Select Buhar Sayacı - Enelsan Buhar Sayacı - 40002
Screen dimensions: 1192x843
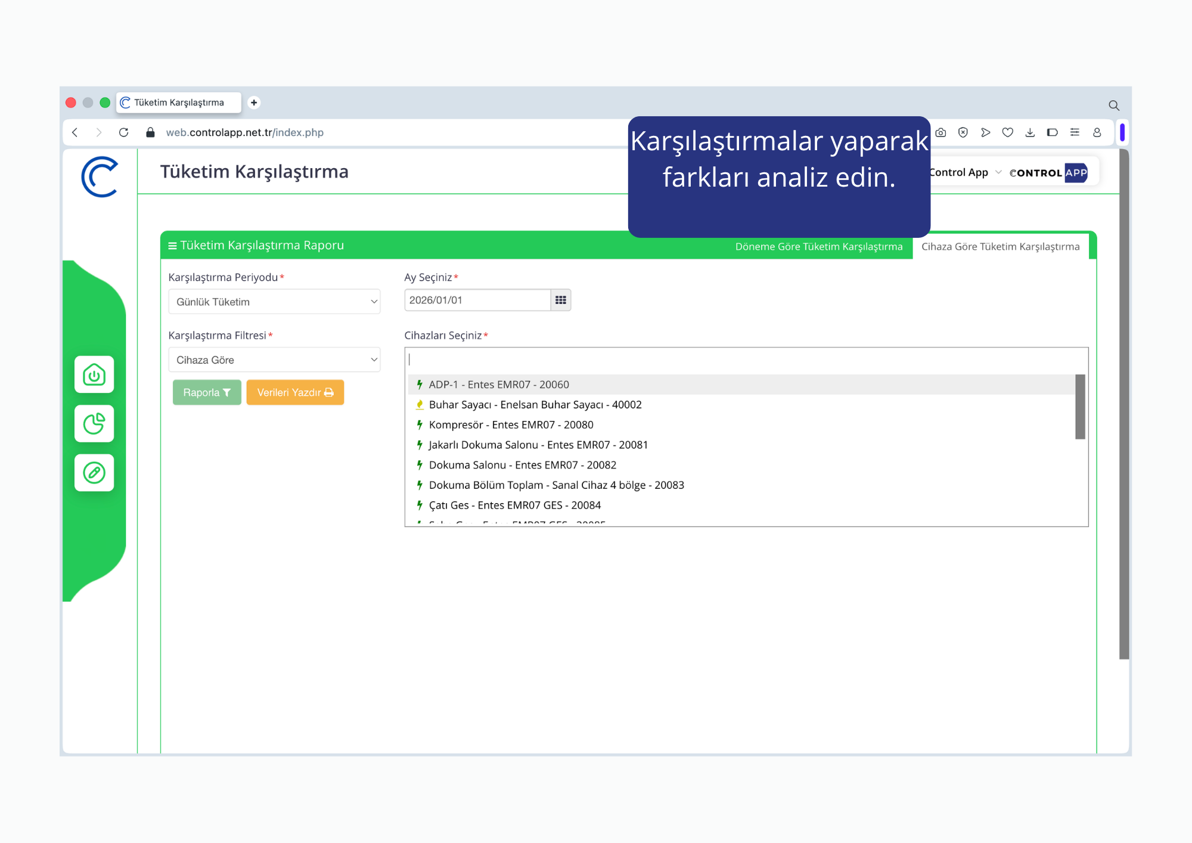(741, 405)
